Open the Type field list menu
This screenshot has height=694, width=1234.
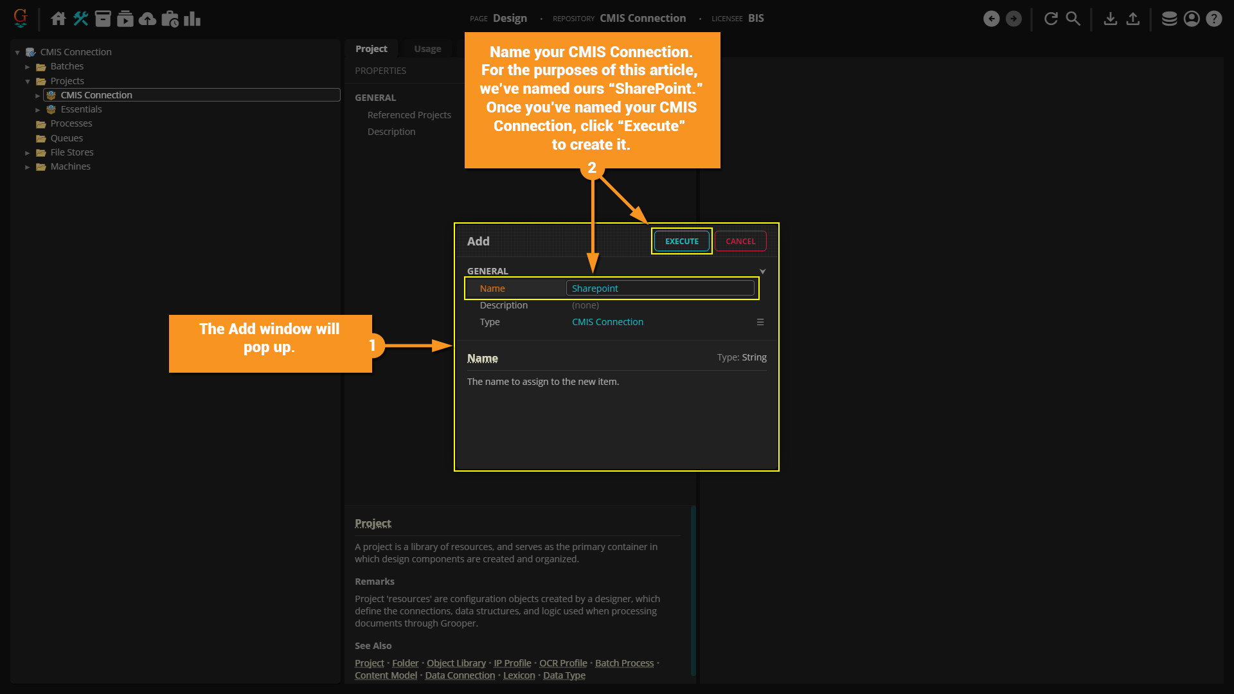760,322
